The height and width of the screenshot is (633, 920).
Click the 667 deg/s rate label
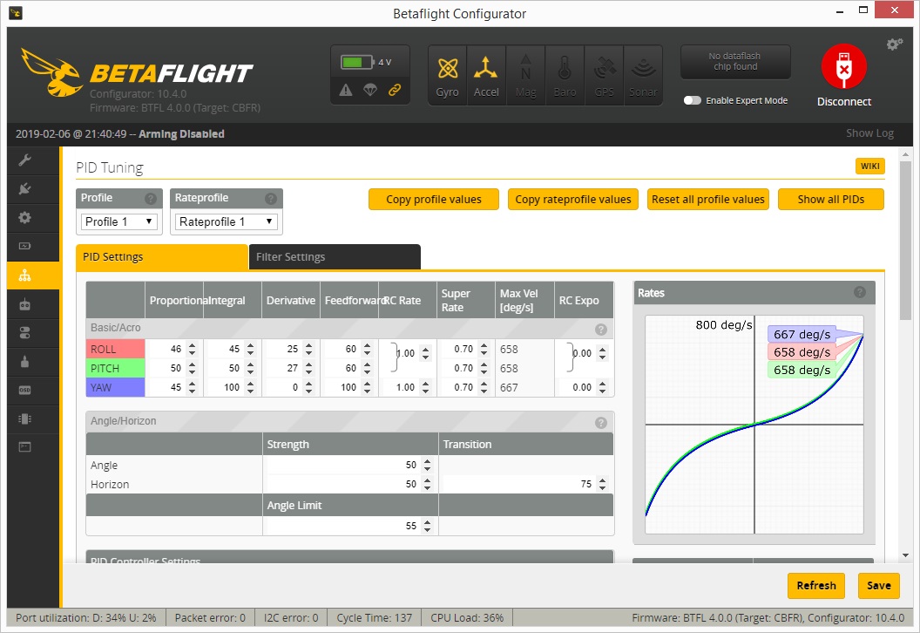802,334
